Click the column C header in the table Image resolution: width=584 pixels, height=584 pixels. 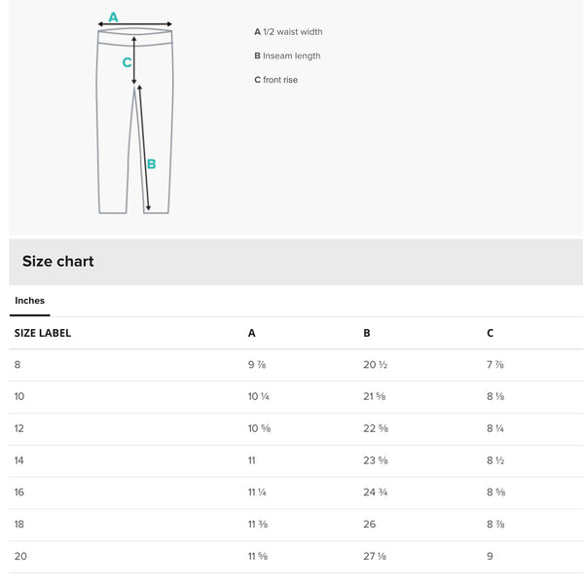[491, 333]
